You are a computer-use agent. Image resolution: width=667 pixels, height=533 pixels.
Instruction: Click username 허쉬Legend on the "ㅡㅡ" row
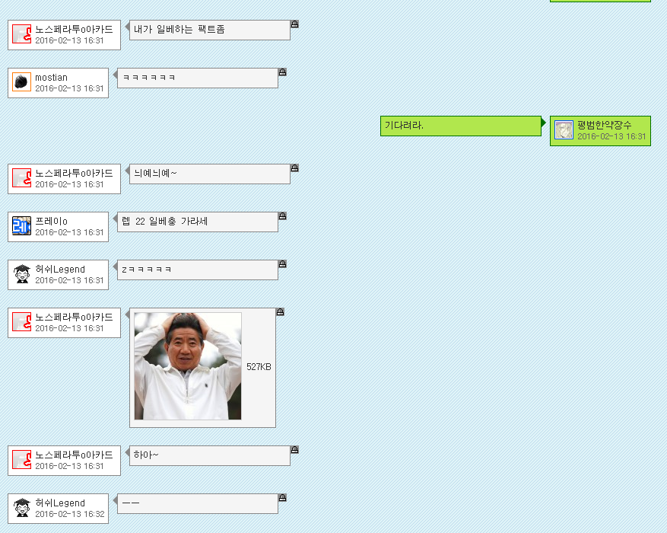tap(60, 503)
